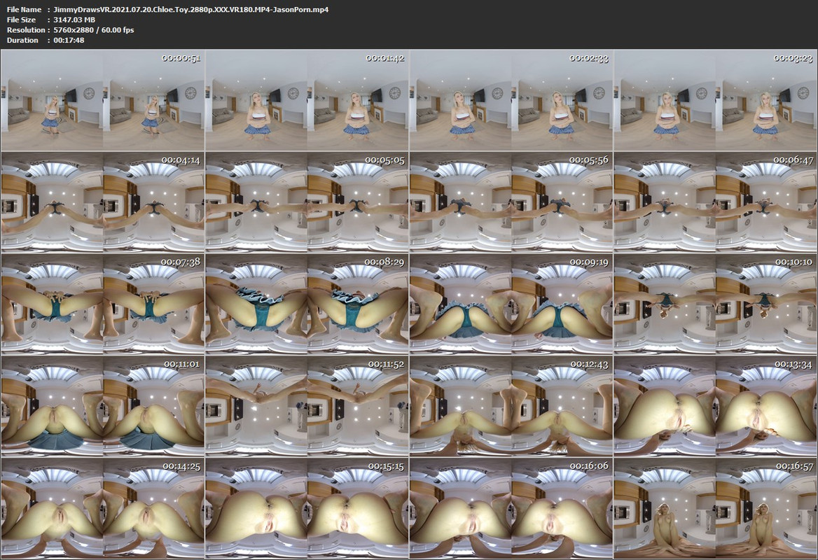The width and height of the screenshot is (818, 560).
Task: Open the frame labeled 00:11:52
Action: pyautogui.click(x=307, y=407)
